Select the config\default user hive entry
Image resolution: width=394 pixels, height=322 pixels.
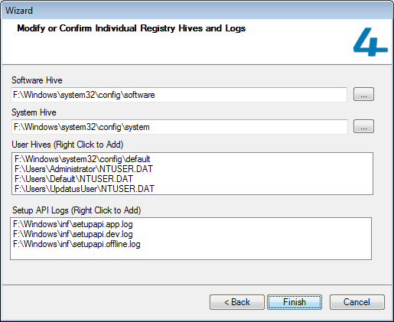[83, 159]
